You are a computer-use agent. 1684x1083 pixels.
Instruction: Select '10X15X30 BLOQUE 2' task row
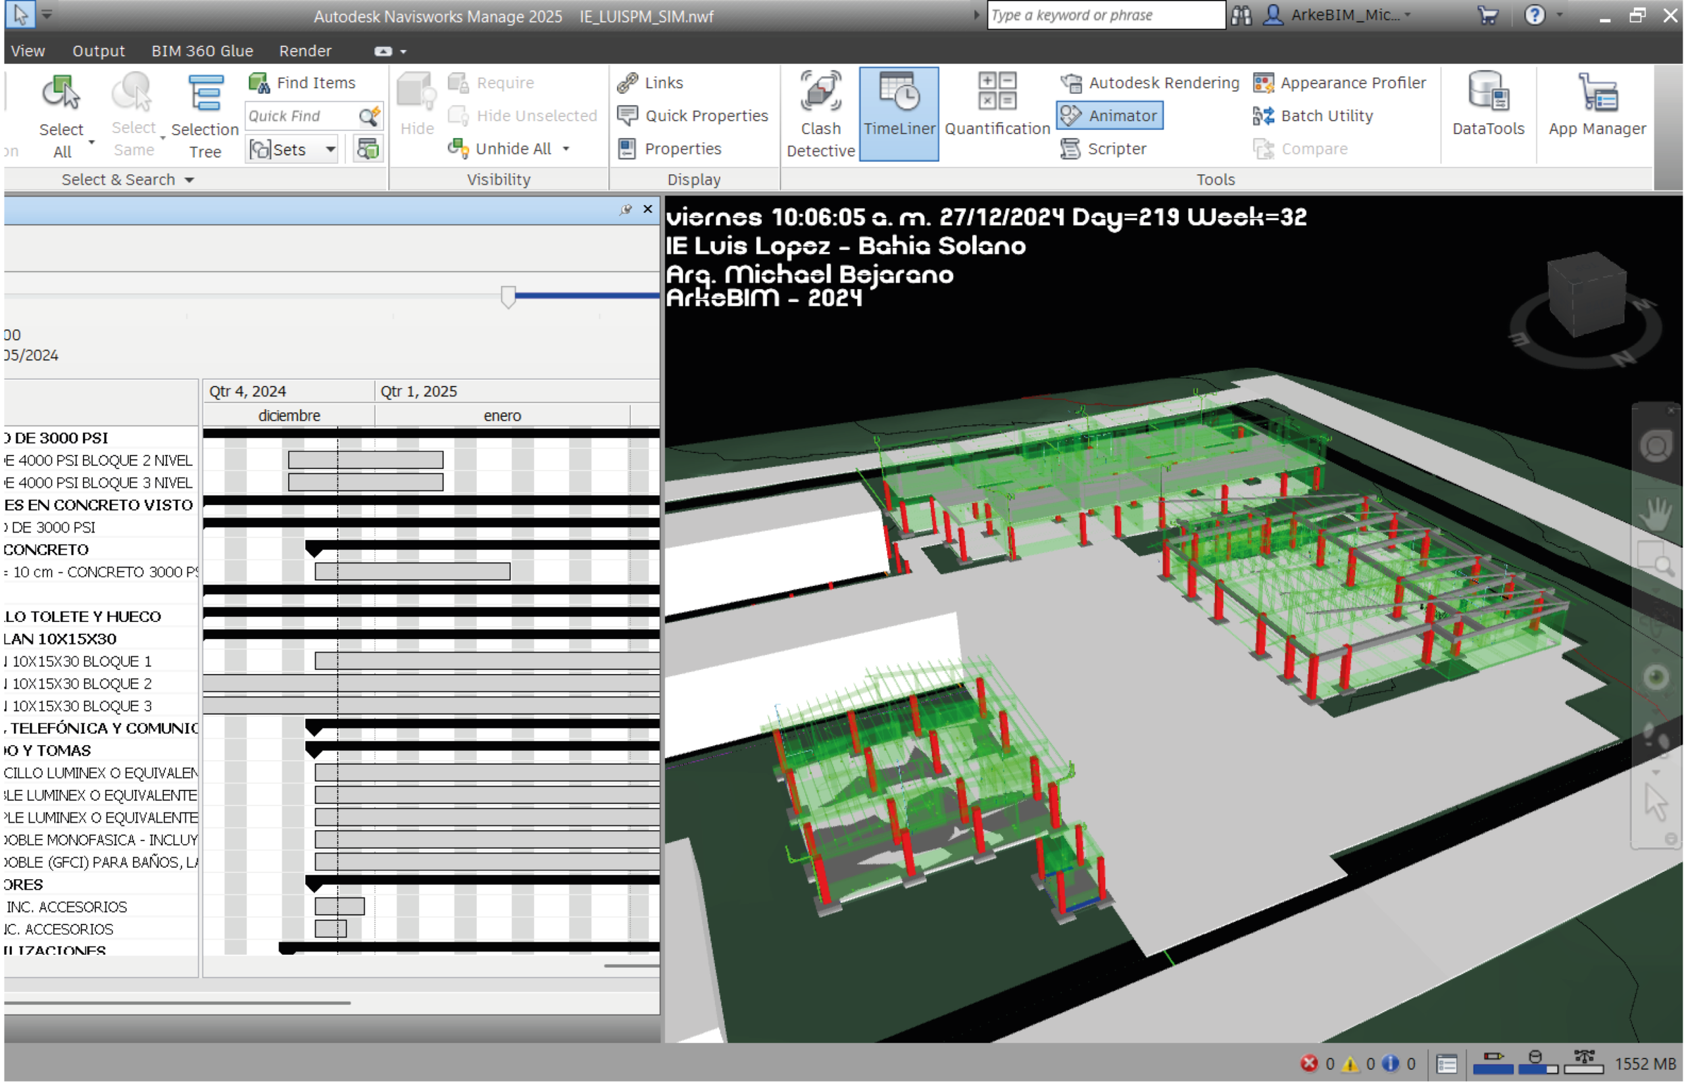101,684
